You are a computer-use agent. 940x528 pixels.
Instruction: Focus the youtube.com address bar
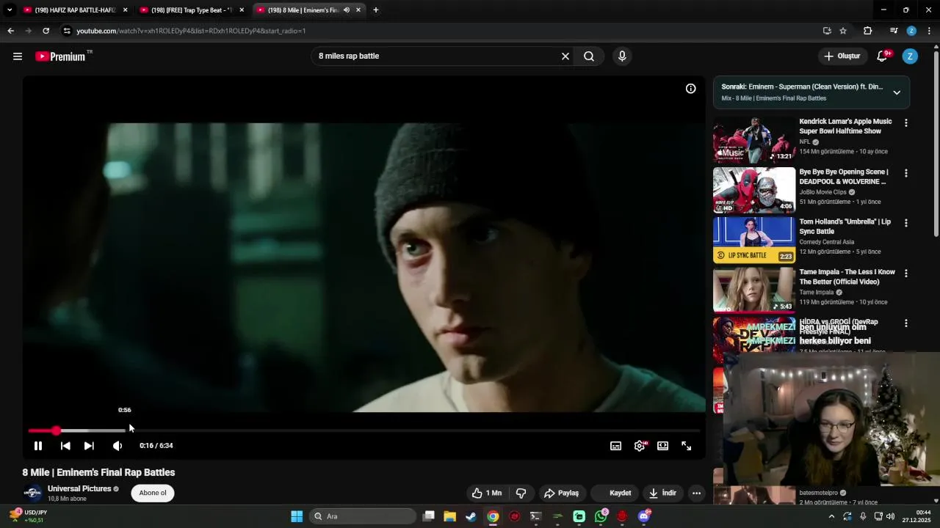[441, 31]
